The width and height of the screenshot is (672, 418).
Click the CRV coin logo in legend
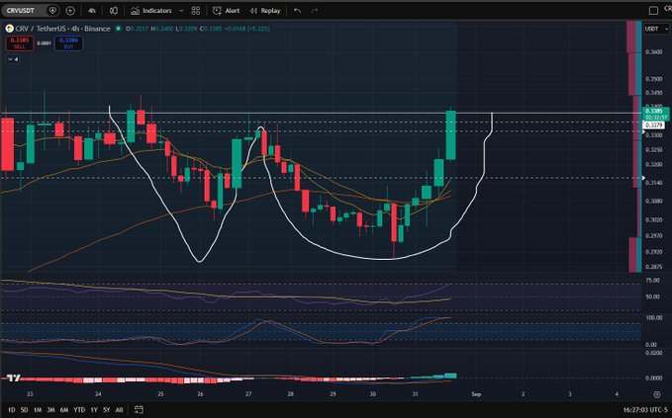9,29
